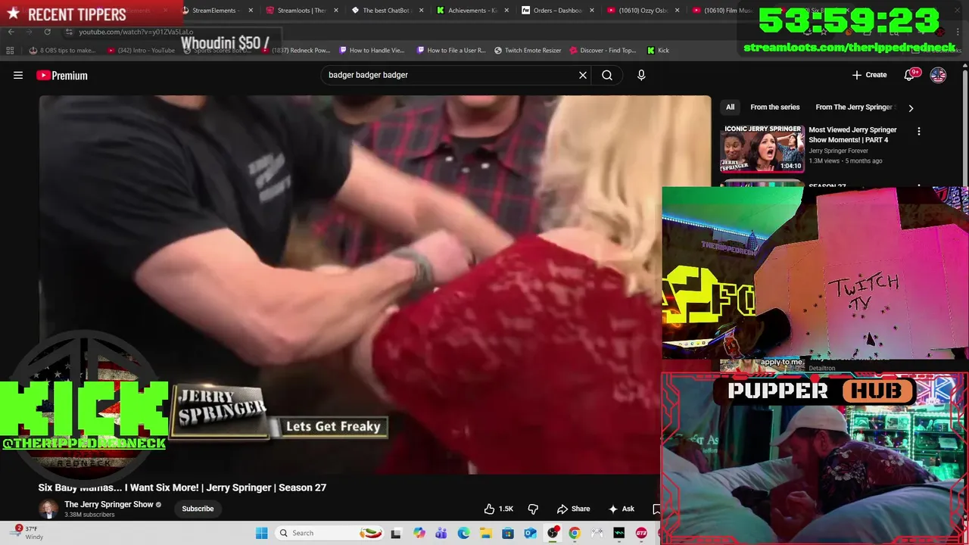
Task: Open the weather widget showing 37°F
Action: (x=26, y=533)
